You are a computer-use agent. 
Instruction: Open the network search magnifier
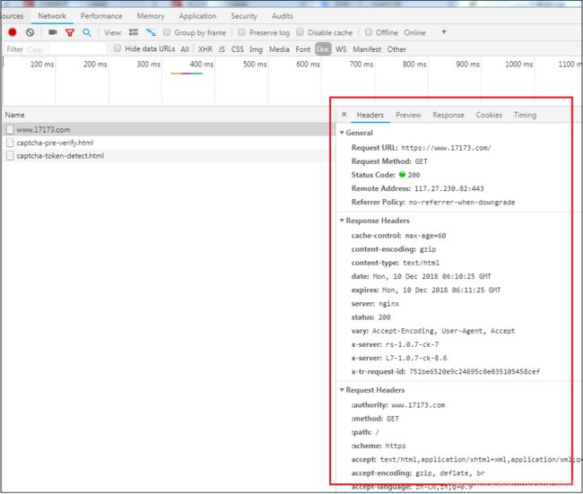click(87, 32)
